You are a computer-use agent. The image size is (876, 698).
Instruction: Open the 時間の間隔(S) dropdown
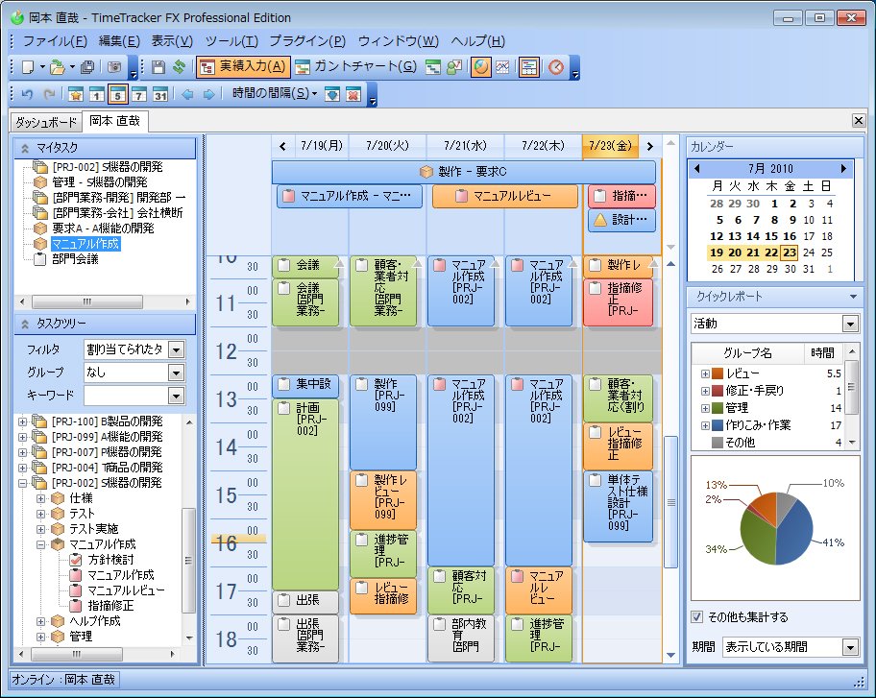[275, 93]
